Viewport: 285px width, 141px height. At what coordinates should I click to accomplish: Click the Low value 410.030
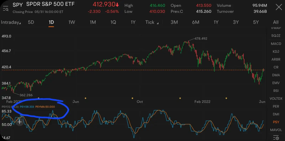pyautogui.click(x=157, y=12)
